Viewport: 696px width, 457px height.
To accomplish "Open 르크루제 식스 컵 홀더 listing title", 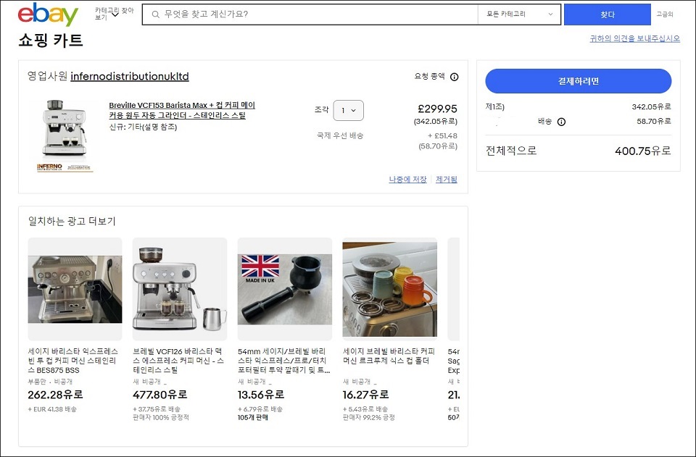I will pyautogui.click(x=389, y=356).
